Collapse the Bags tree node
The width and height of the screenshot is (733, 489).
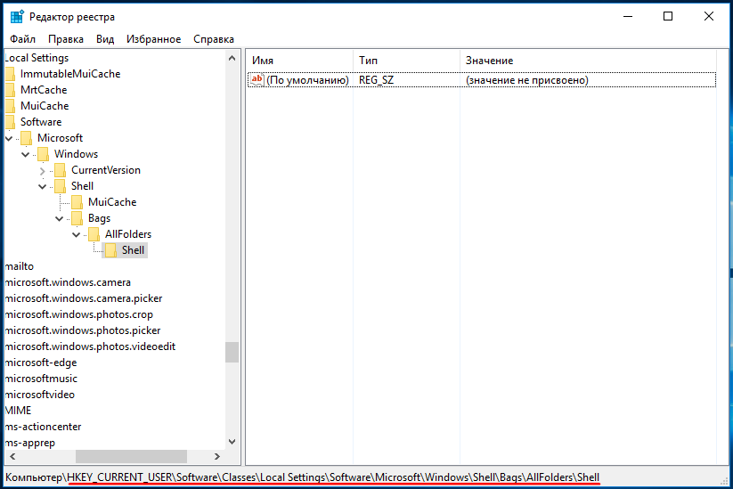[60, 219]
